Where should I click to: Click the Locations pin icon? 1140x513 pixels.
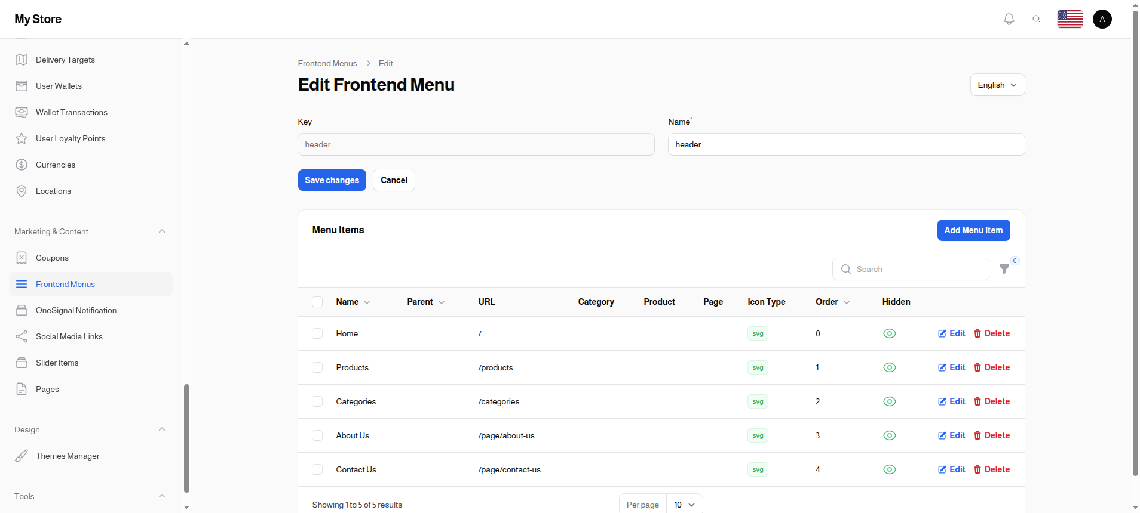(x=22, y=191)
